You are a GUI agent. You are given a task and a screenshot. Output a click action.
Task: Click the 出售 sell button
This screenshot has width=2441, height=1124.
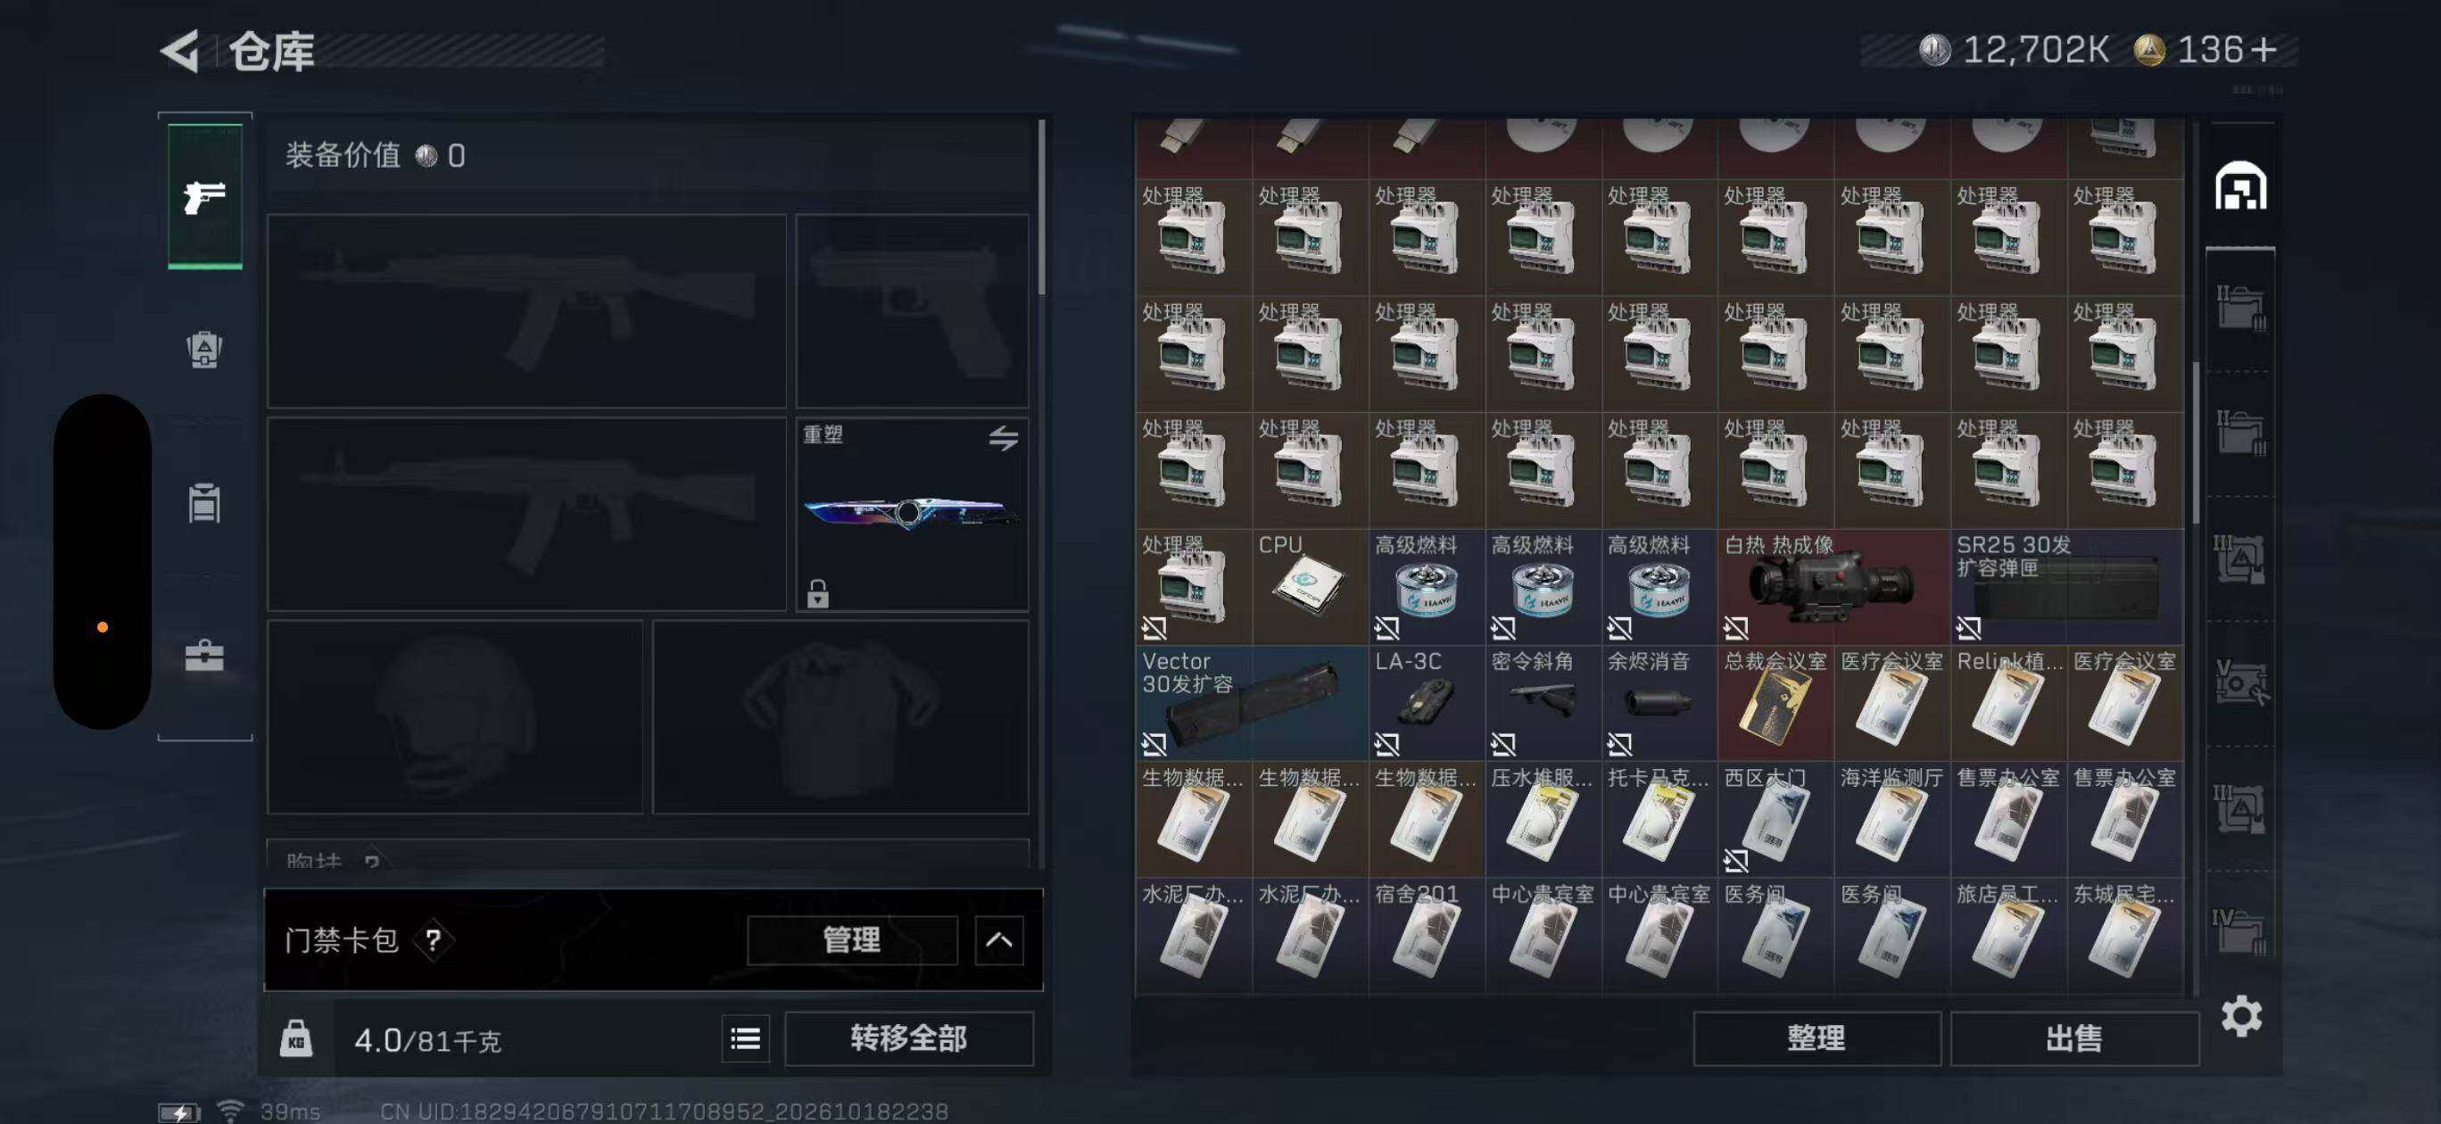click(x=2074, y=1038)
